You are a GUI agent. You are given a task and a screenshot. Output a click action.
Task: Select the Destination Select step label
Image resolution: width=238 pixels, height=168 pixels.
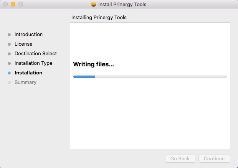tap(36, 54)
